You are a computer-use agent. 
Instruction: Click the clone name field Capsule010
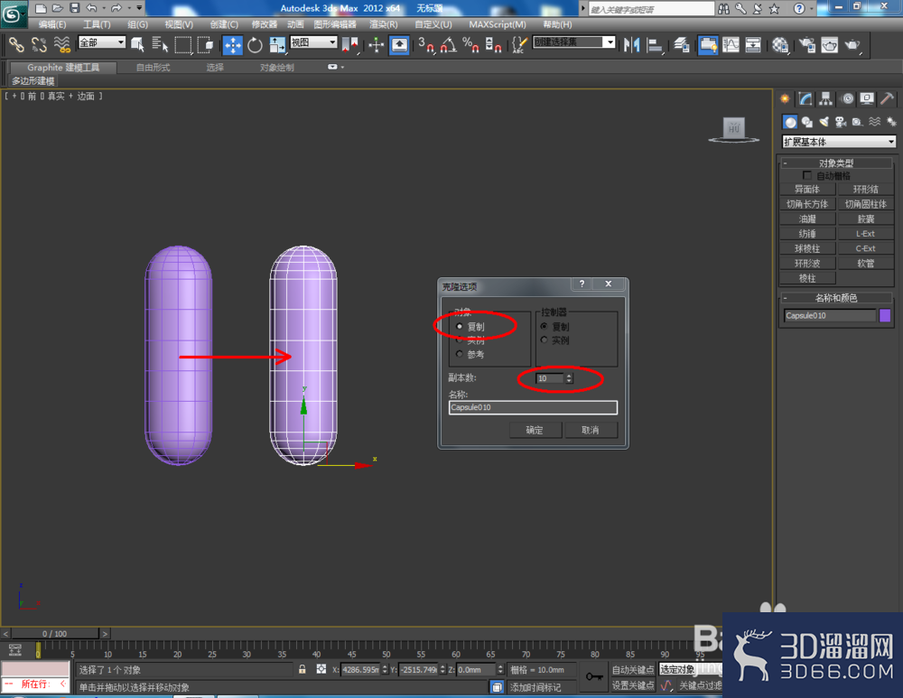click(x=533, y=408)
